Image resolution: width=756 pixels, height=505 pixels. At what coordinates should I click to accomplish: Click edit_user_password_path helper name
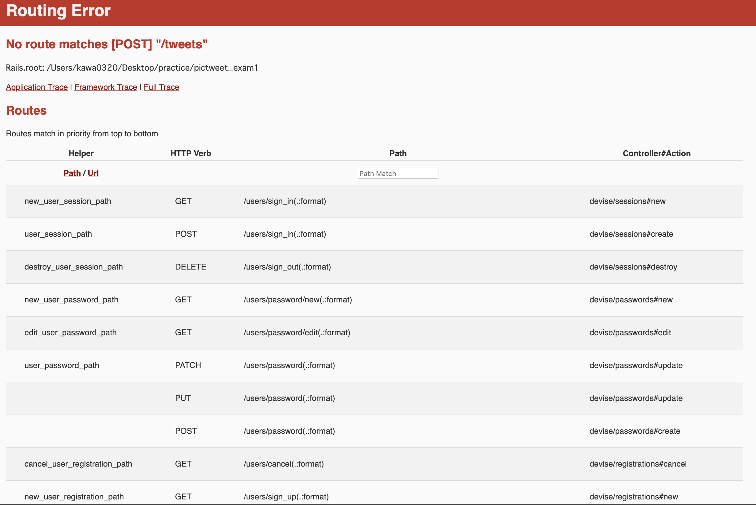[70, 333]
